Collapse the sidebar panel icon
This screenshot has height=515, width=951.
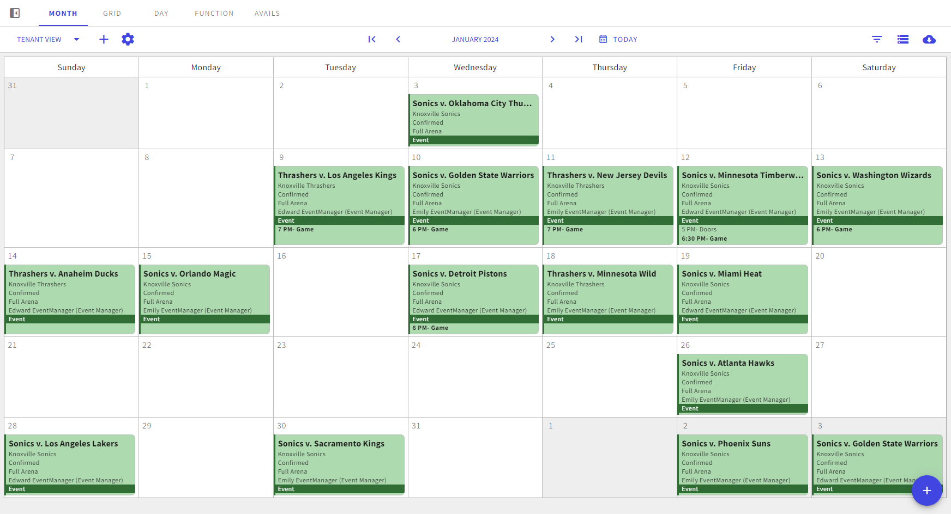pyautogui.click(x=15, y=13)
